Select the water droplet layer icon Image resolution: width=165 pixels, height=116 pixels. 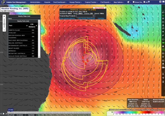point(163,32)
